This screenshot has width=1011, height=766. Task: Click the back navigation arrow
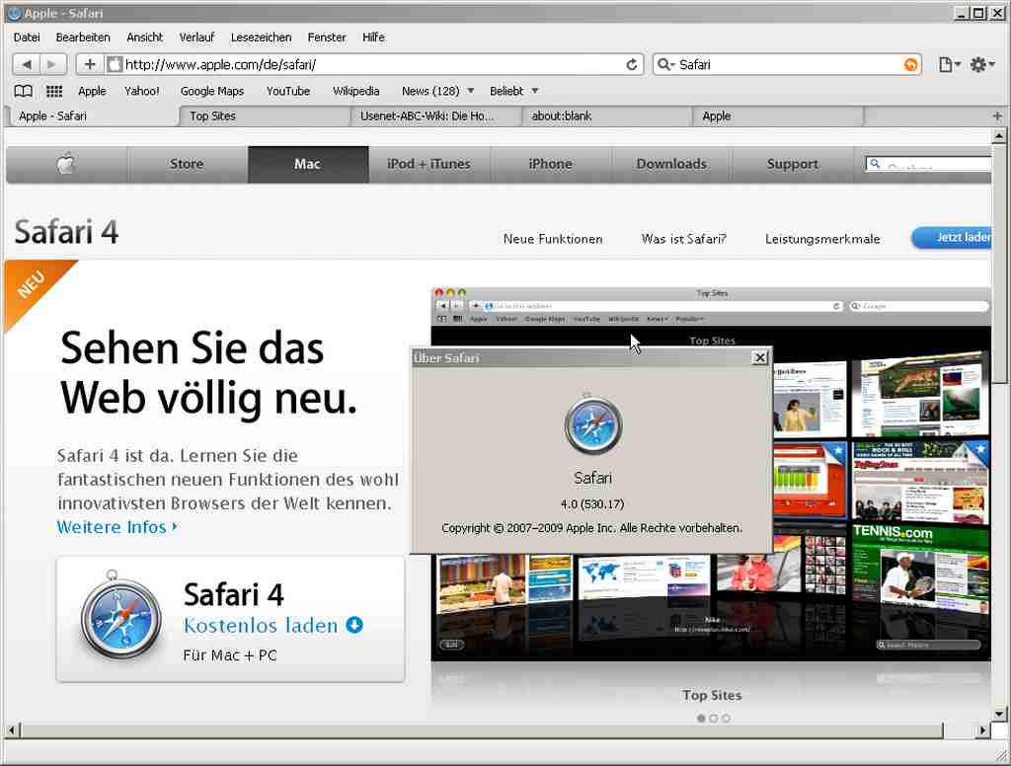pyautogui.click(x=27, y=64)
